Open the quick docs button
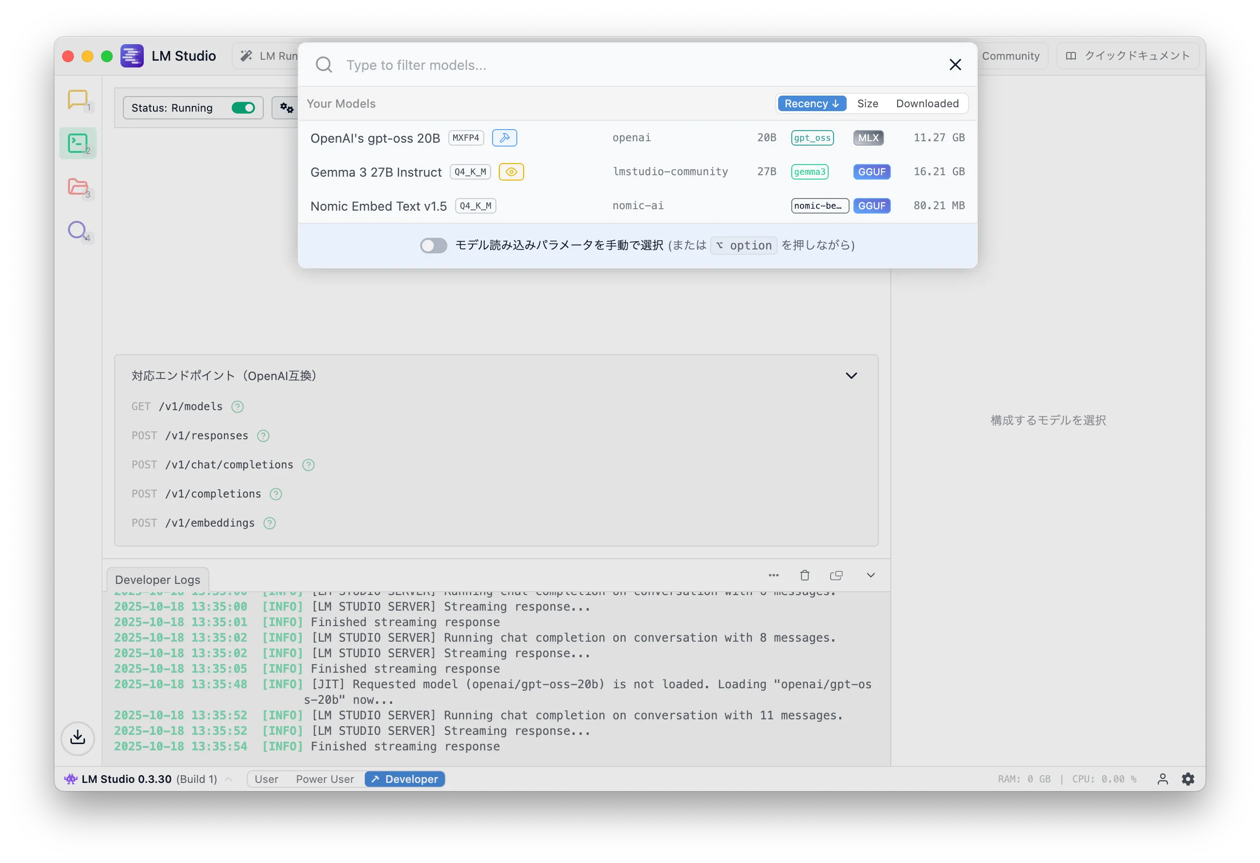This screenshot has width=1260, height=863. (x=1128, y=56)
